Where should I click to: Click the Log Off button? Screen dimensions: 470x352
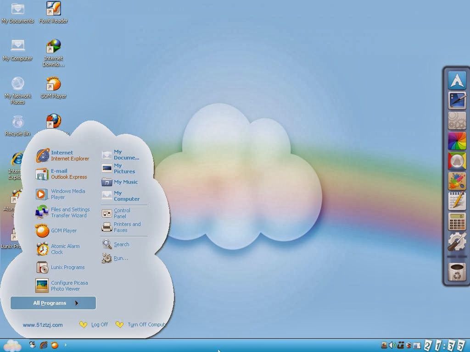click(x=94, y=324)
